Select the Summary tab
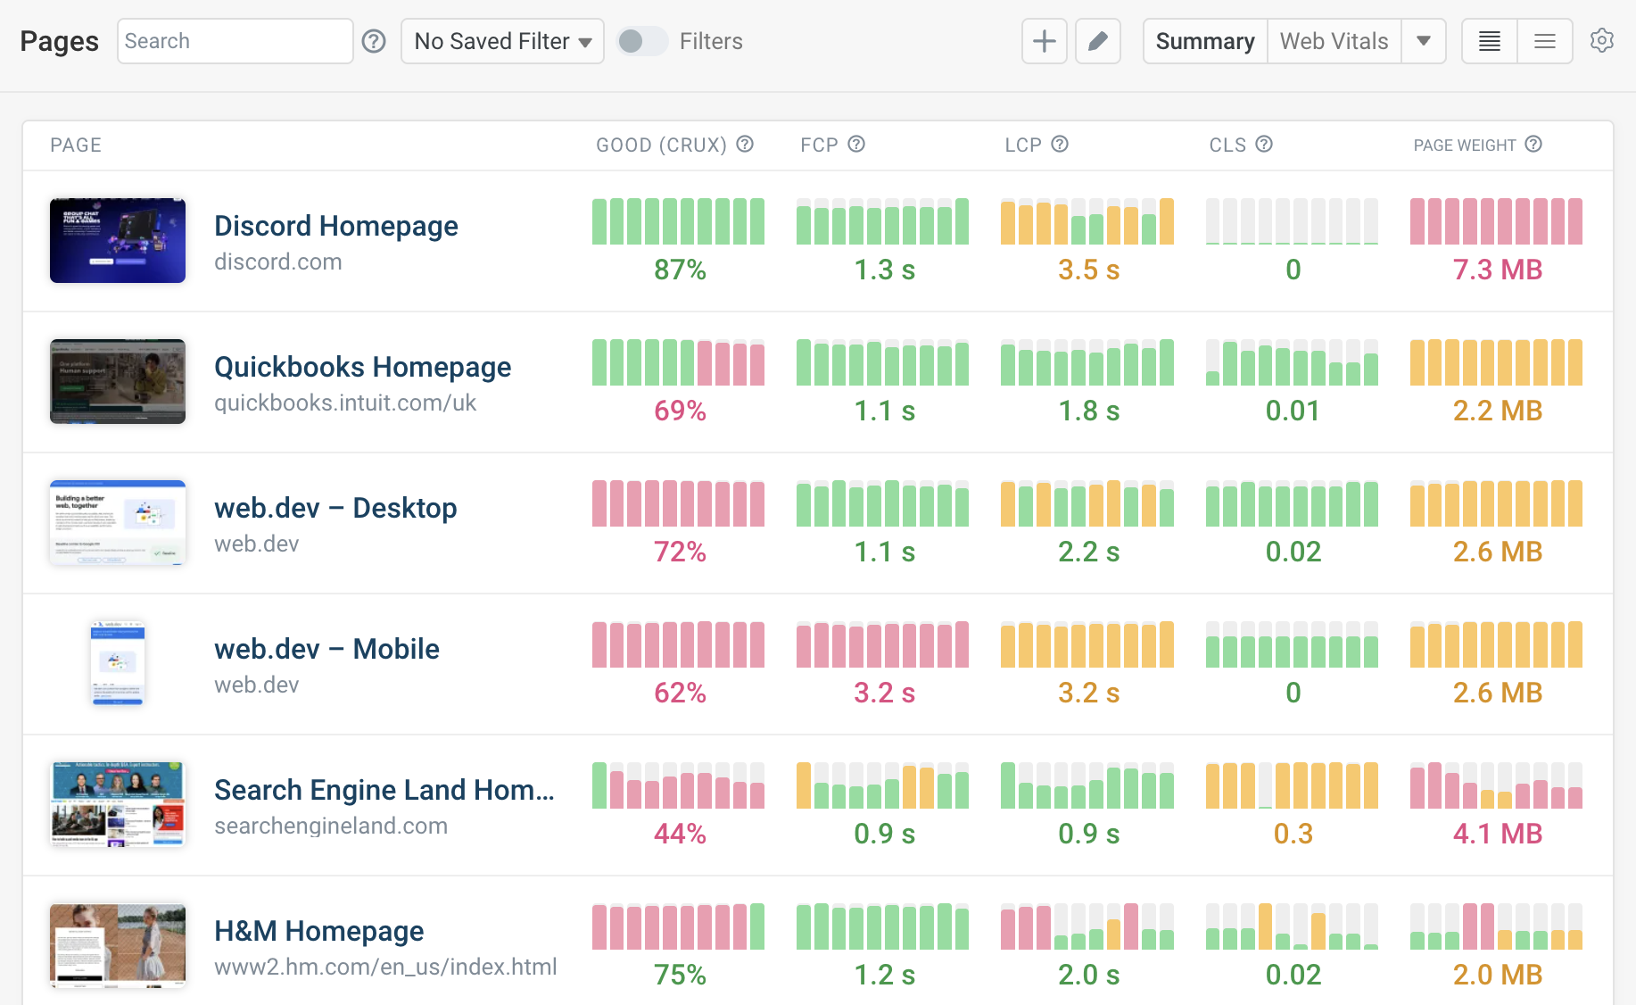The height and width of the screenshot is (1005, 1636). pos(1205,41)
